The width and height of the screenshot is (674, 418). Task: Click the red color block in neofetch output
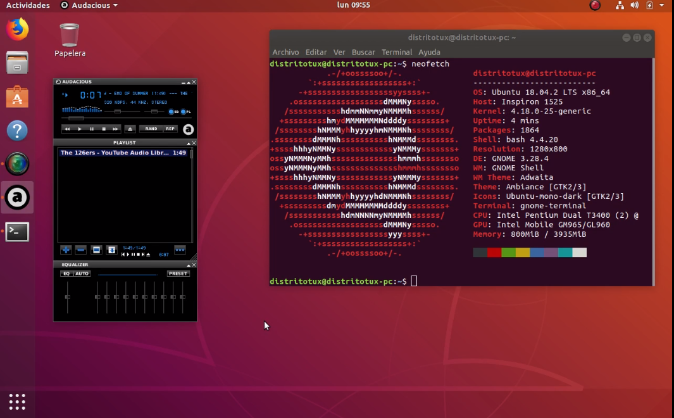[x=494, y=253]
